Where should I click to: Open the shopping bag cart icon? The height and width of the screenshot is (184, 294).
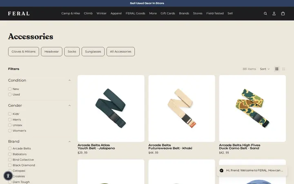click(x=283, y=13)
